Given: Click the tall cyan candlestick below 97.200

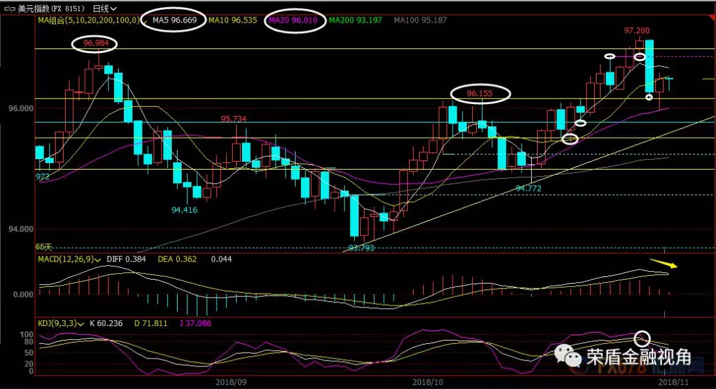Looking at the screenshot, I should [649, 66].
